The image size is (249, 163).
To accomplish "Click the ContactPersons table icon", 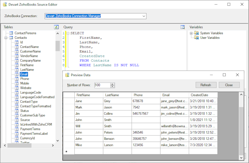I will [x=11, y=33].
